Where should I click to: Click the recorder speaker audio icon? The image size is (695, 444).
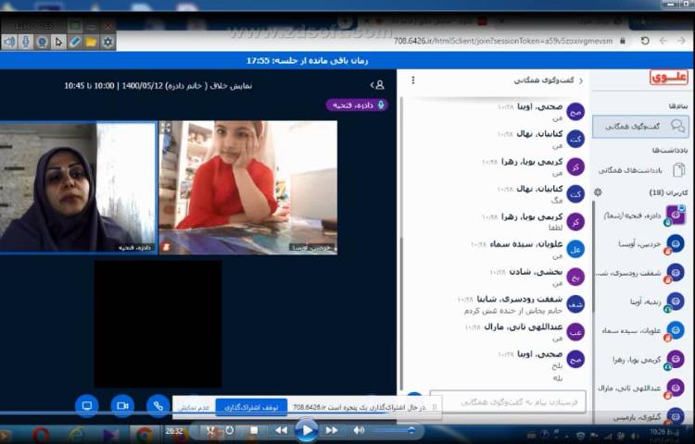(x=9, y=42)
